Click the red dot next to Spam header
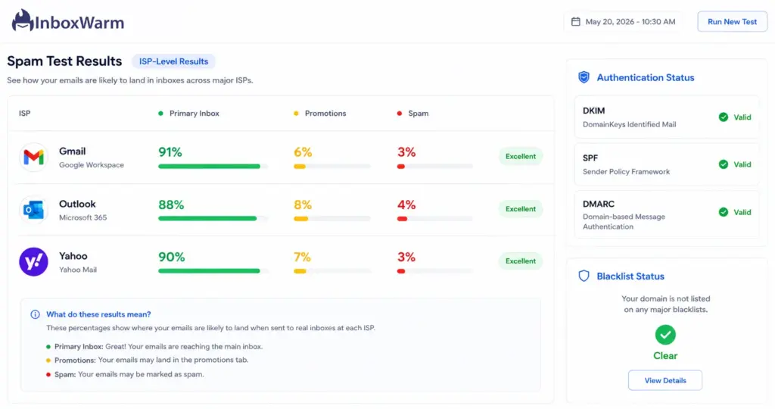This screenshot has height=409, width=775. pyautogui.click(x=400, y=114)
